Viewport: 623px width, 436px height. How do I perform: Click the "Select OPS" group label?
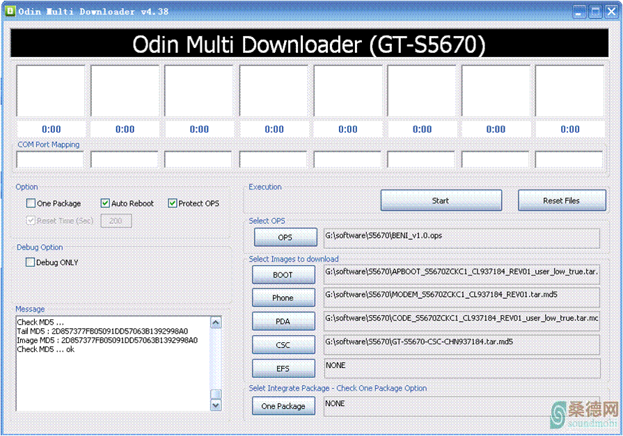[x=267, y=220]
